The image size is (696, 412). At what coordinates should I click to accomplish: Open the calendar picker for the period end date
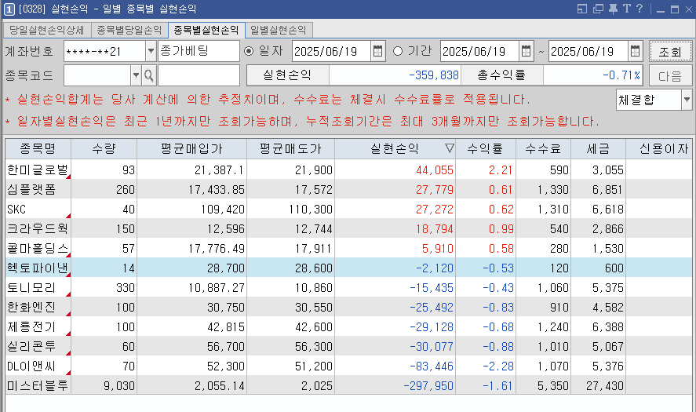click(635, 52)
